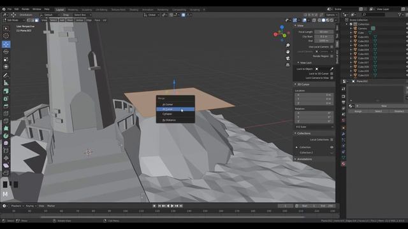Open the XYZ Euler rotation mode dropdown
This screenshot has height=229, width=408.
tap(314, 127)
